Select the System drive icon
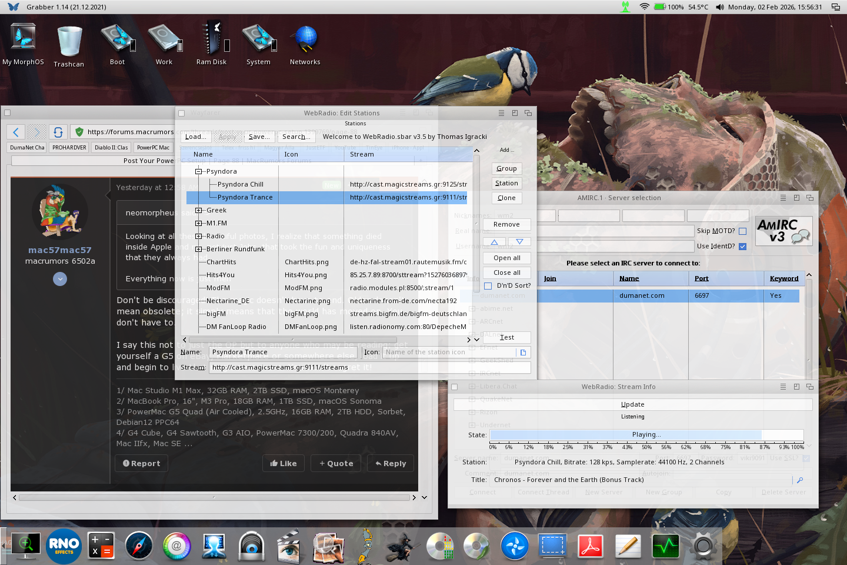 click(259, 44)
